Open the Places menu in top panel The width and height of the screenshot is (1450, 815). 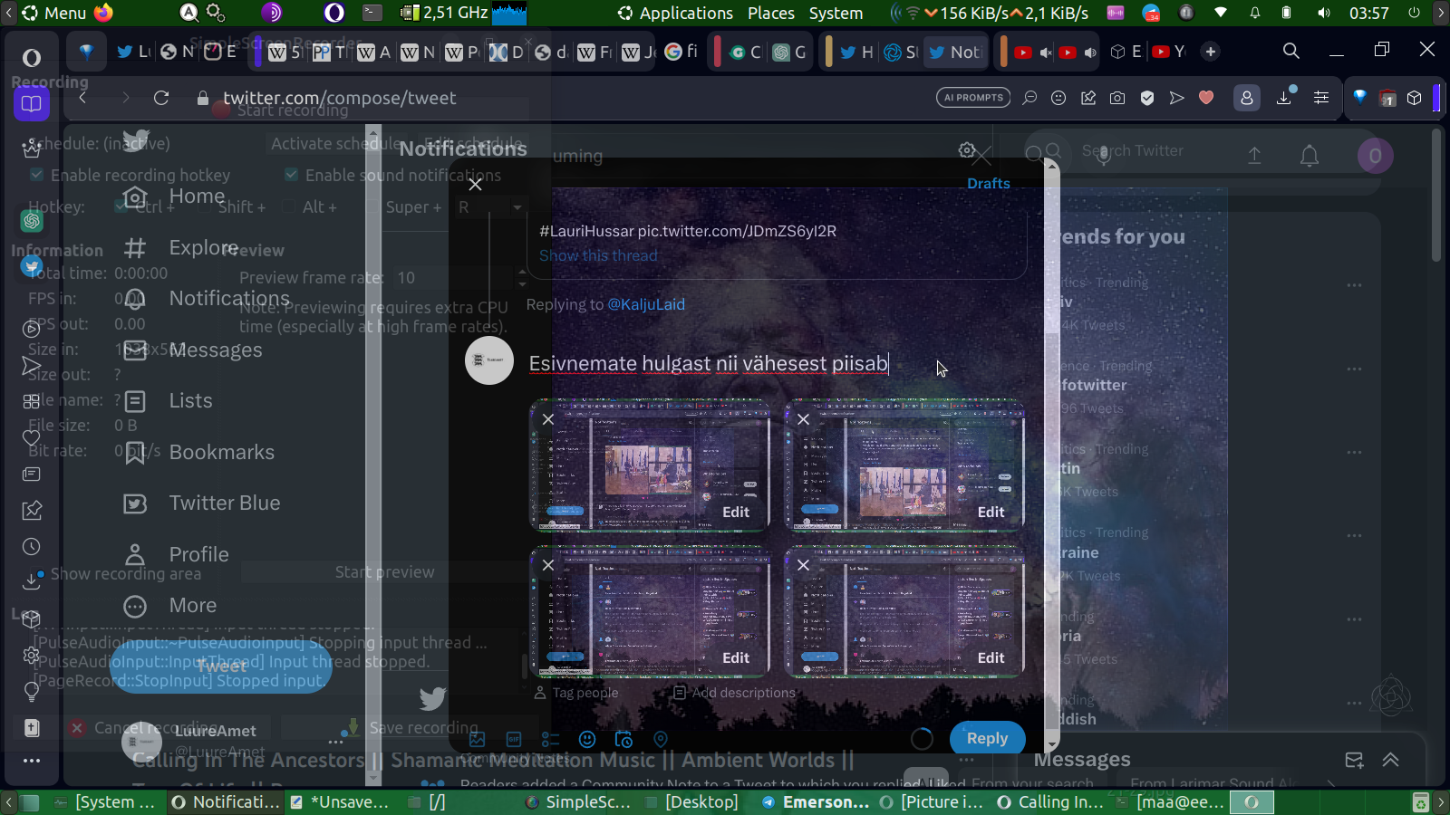(x=770, y=13)
